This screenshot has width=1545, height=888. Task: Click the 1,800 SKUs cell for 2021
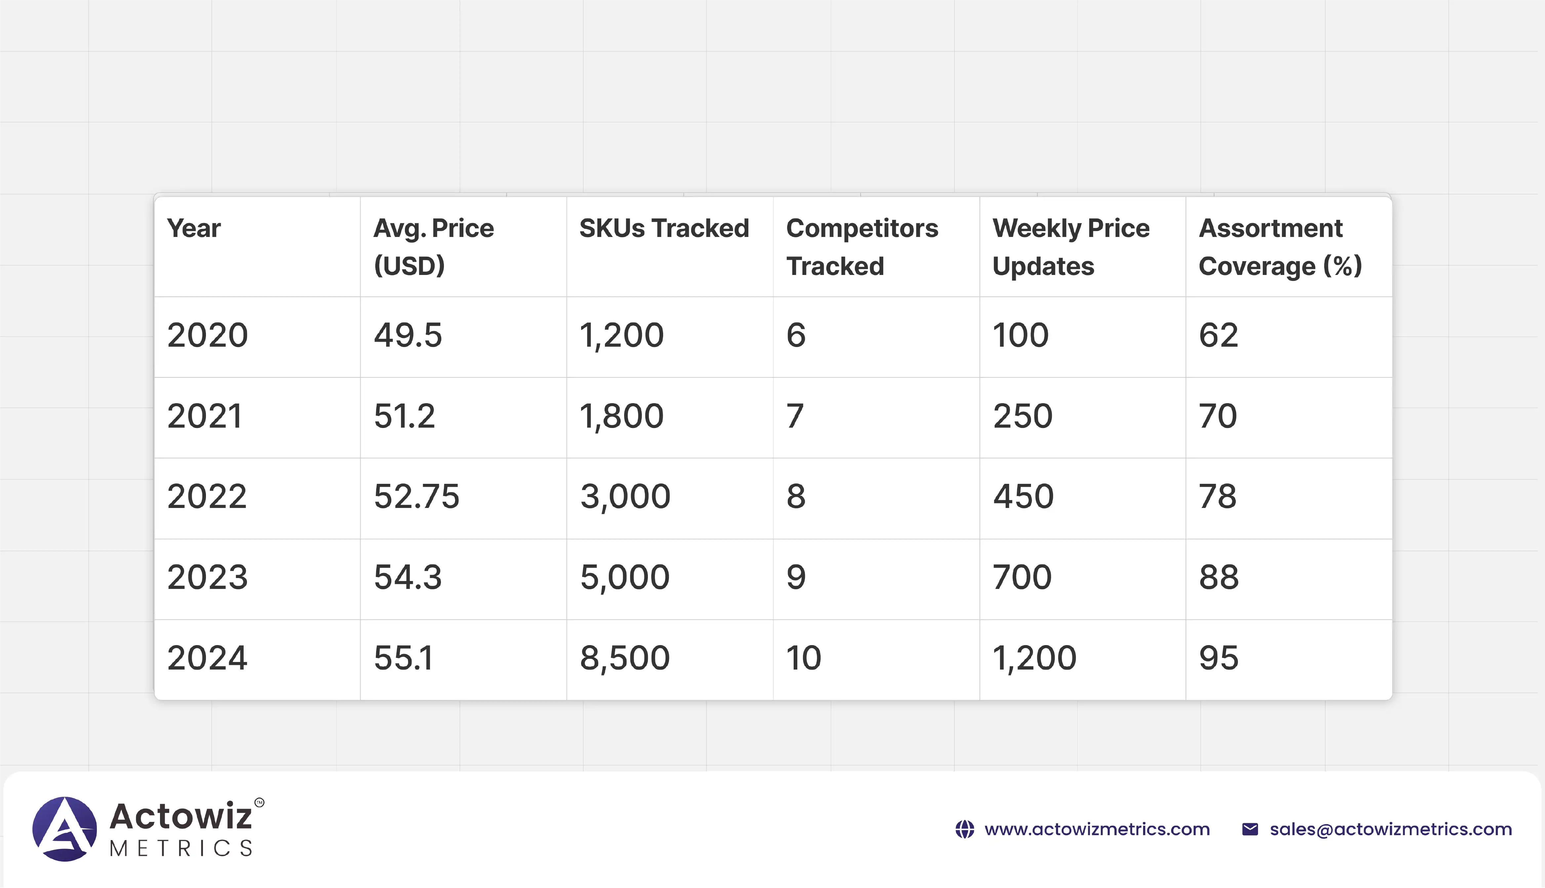click(621, 416)
